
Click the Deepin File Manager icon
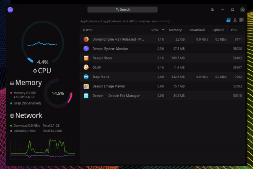[86, 96]
